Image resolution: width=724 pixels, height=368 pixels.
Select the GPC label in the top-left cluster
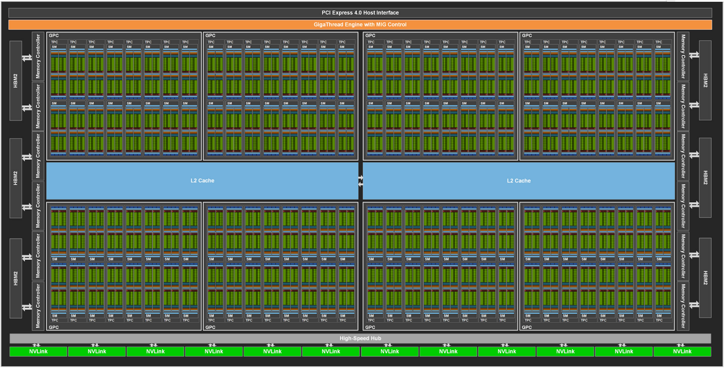point(54,36)
